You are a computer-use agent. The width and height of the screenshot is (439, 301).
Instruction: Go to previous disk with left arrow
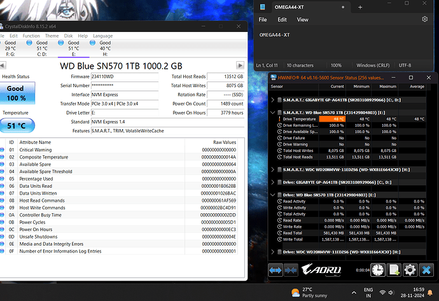(3, 66)
